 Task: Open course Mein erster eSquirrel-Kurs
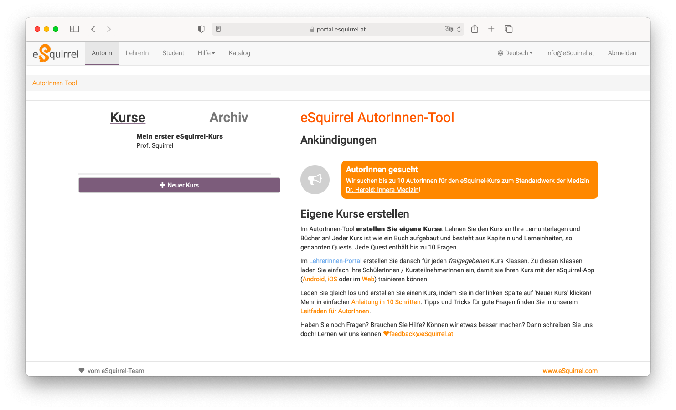tap(180, 136)
